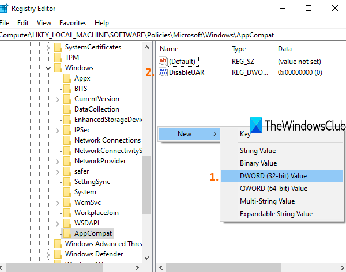Choose DWORD (32-bit) Value from submenu
This screenshot has height=272, width=346.
coord(282,176)
